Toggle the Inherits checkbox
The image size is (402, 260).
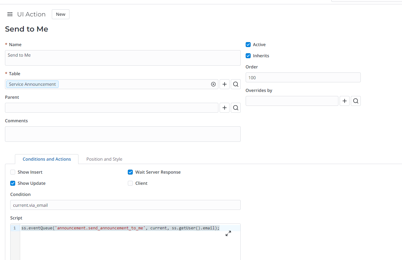[248, 56]
